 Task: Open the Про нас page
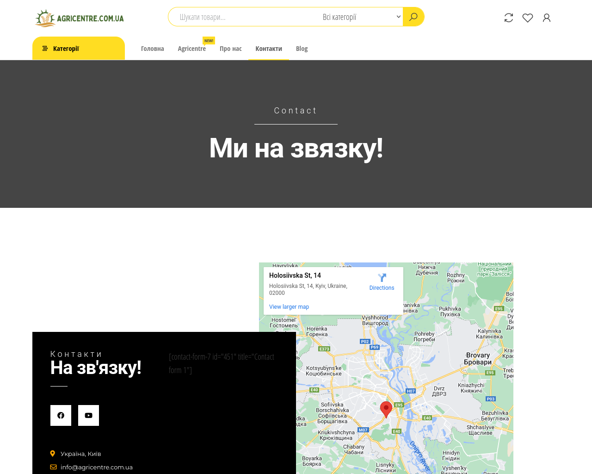[x=231, y=49]
